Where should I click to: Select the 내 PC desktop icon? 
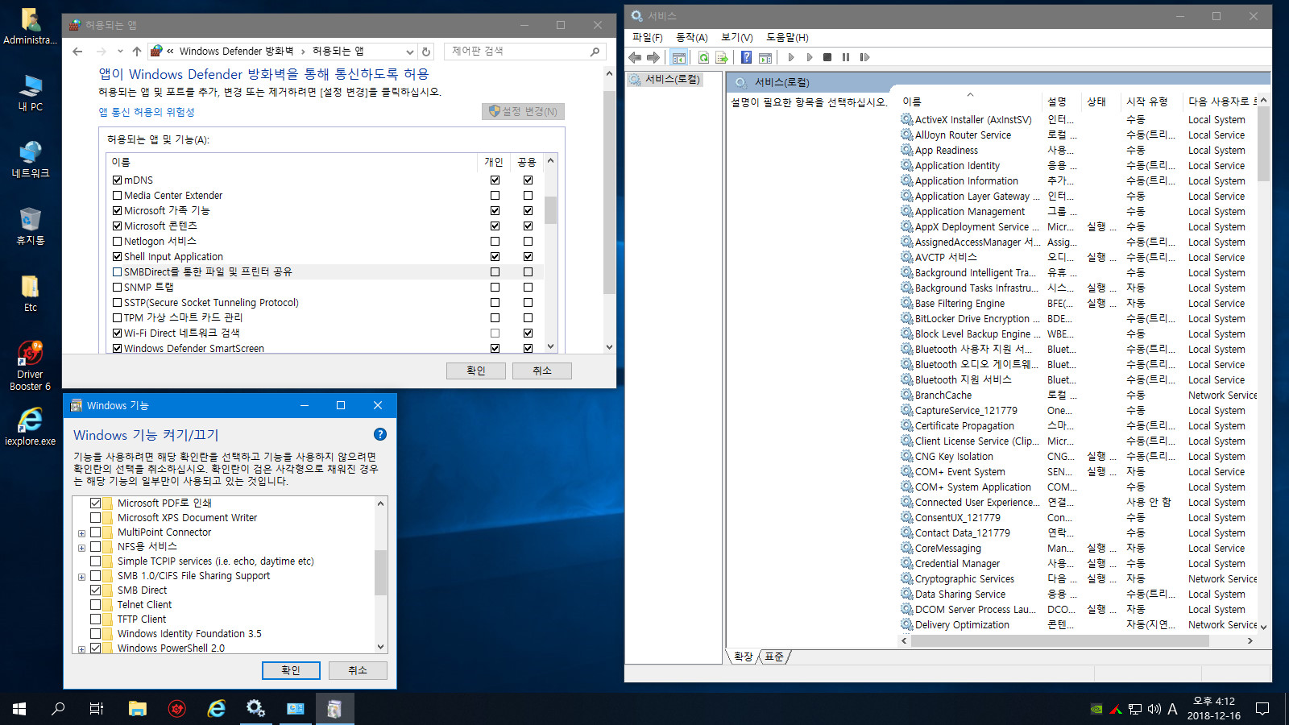tap(30, 92)
